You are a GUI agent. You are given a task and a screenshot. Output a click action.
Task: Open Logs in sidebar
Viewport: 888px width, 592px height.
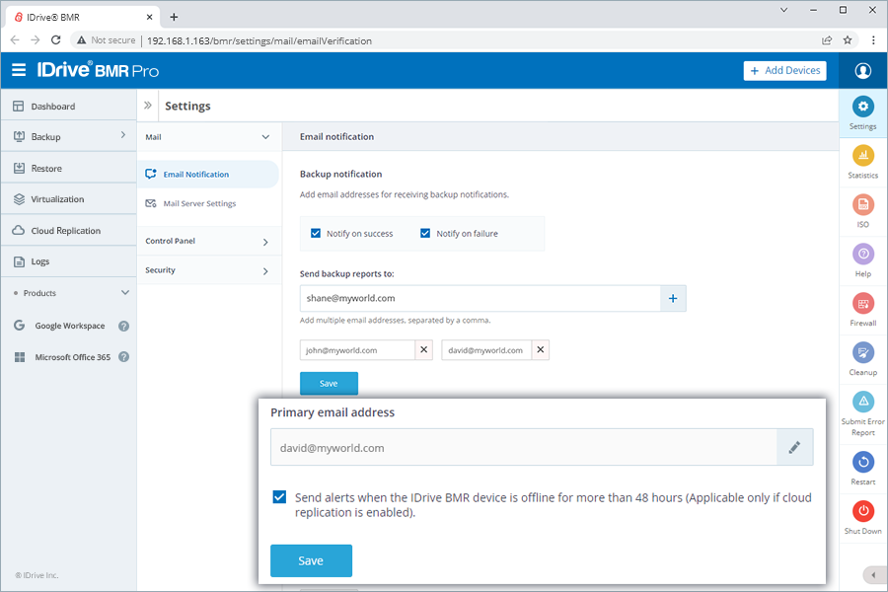point(68,261)
